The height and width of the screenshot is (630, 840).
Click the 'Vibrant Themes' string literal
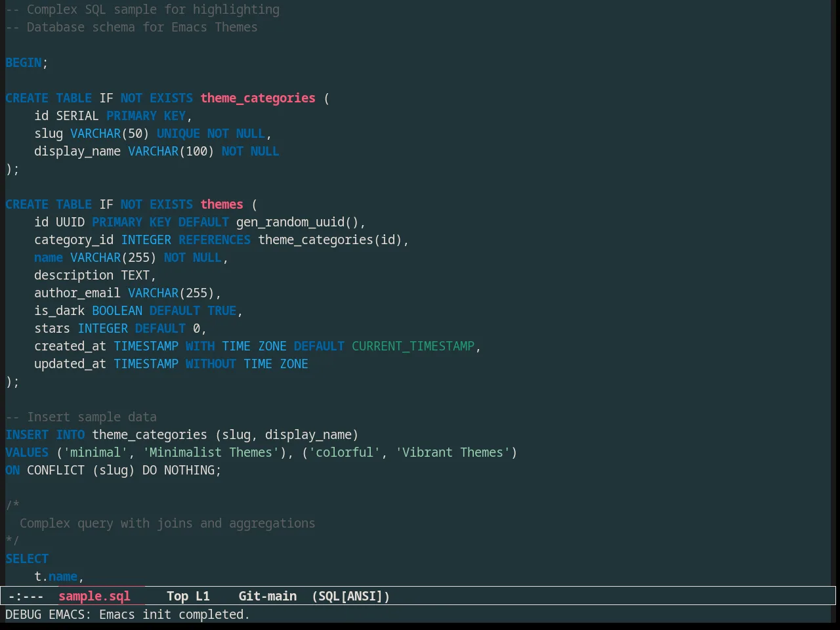453,452
